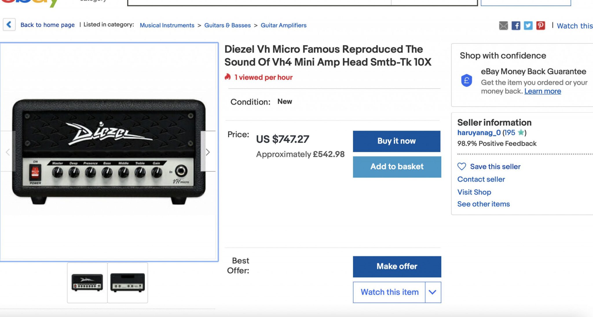Watch this item below Make offer
Image resolution: width=593 pixels, height=317 pixels.
pos(389,292)
